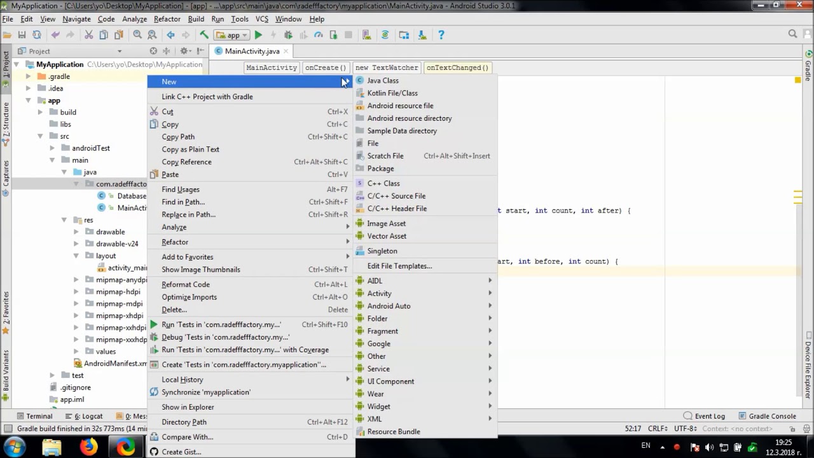Open the Project view selector dropdown
This screenshot has width=814, height=458.
[x=119, y=51]
